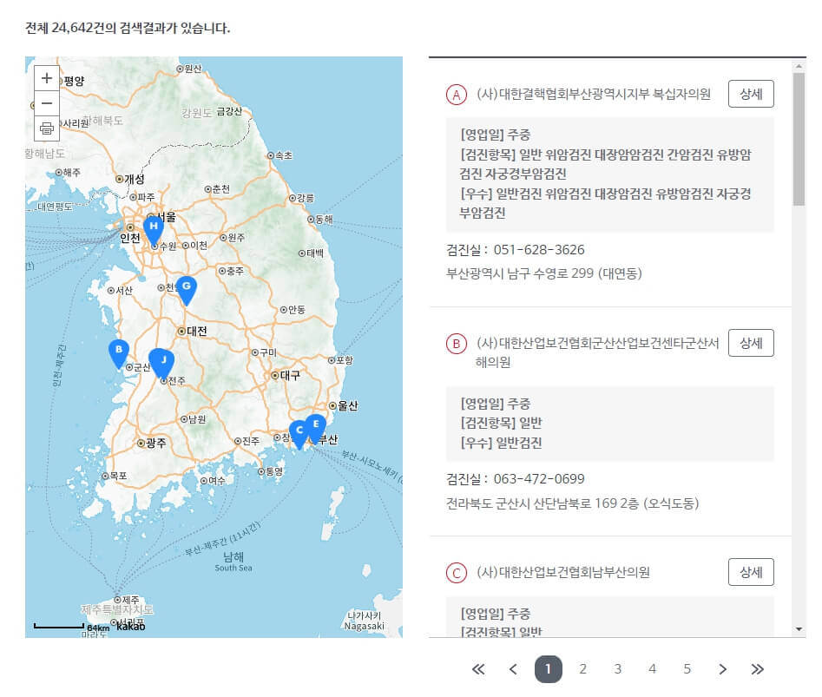Select map marker G above 대전
The height and width of the screenshot is (697, 822).
tap(187, 286)
